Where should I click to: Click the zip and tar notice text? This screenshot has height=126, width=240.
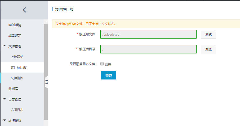click(x=86, y=24)
